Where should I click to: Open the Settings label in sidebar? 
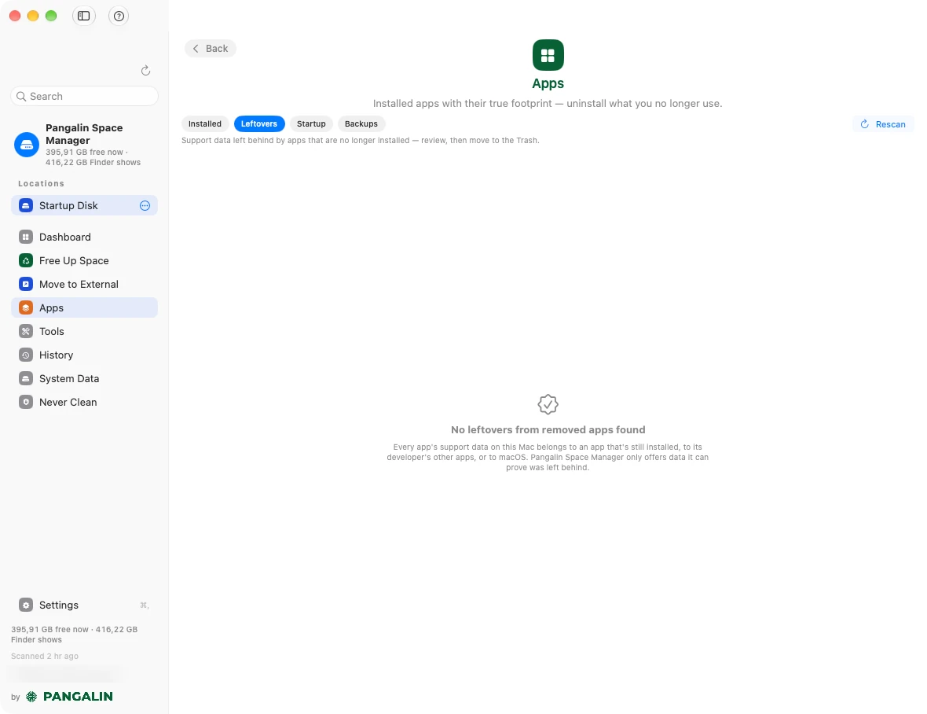[59, 605]
